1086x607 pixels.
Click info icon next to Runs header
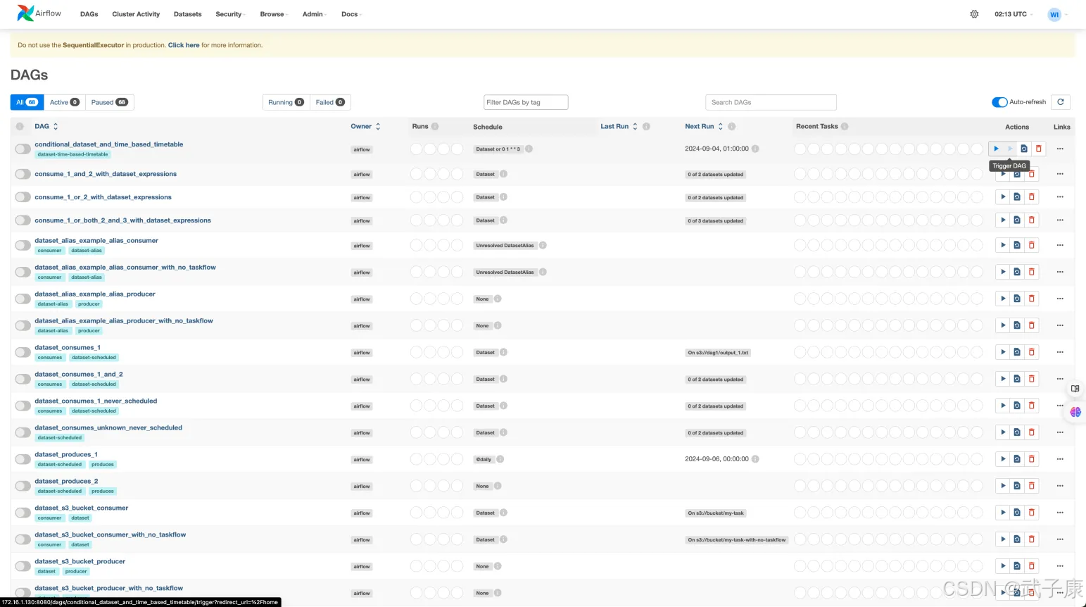435,127
